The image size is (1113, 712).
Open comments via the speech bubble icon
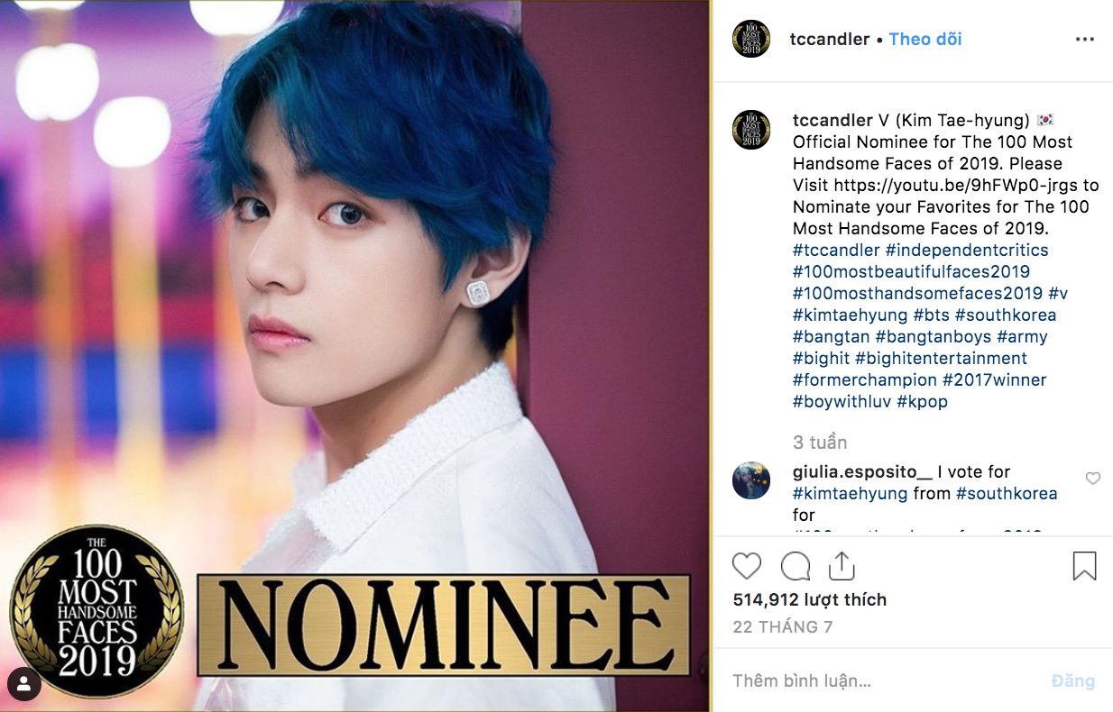[x=795, y=566]
